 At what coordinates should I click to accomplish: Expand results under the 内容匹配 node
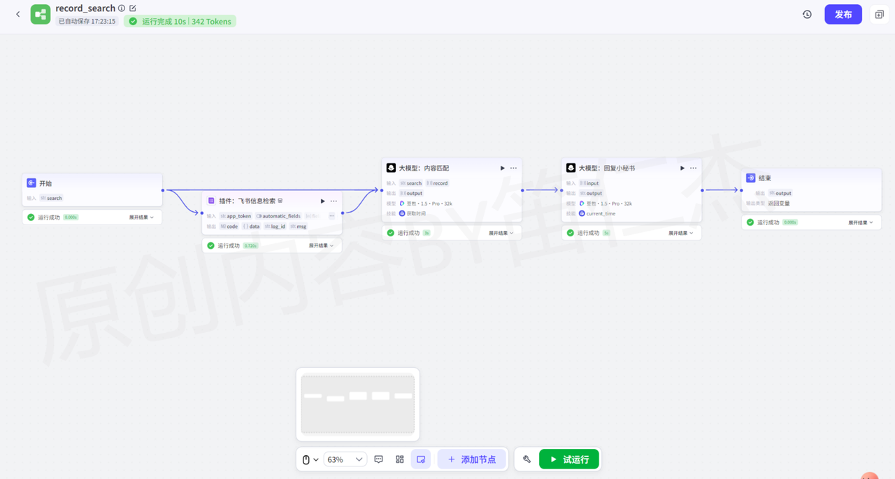click(501, 233)
